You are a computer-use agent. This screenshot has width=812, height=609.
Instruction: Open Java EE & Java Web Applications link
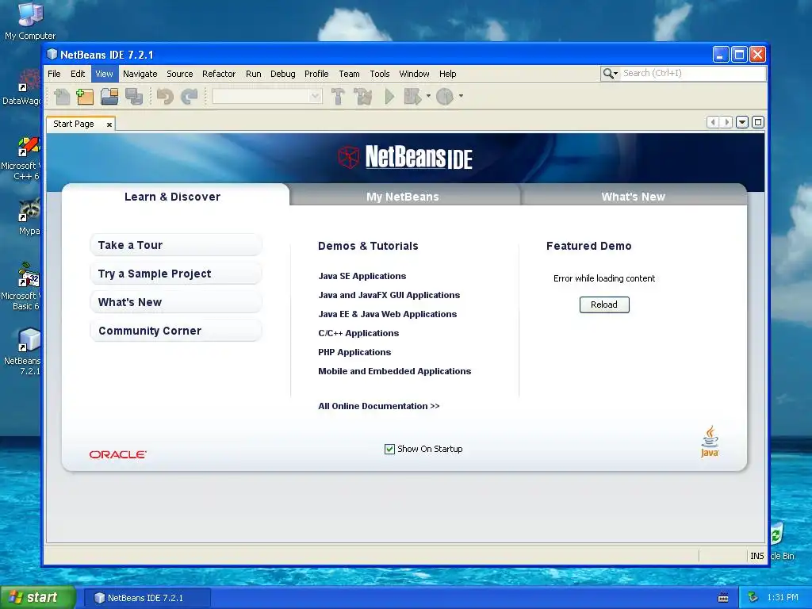coord(387,314)
